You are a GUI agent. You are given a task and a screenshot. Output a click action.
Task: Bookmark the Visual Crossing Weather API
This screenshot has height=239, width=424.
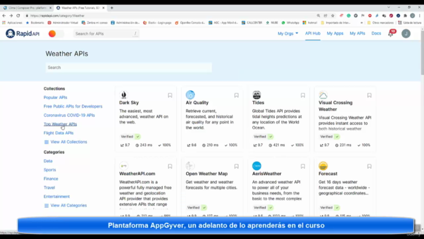[370, 96]
